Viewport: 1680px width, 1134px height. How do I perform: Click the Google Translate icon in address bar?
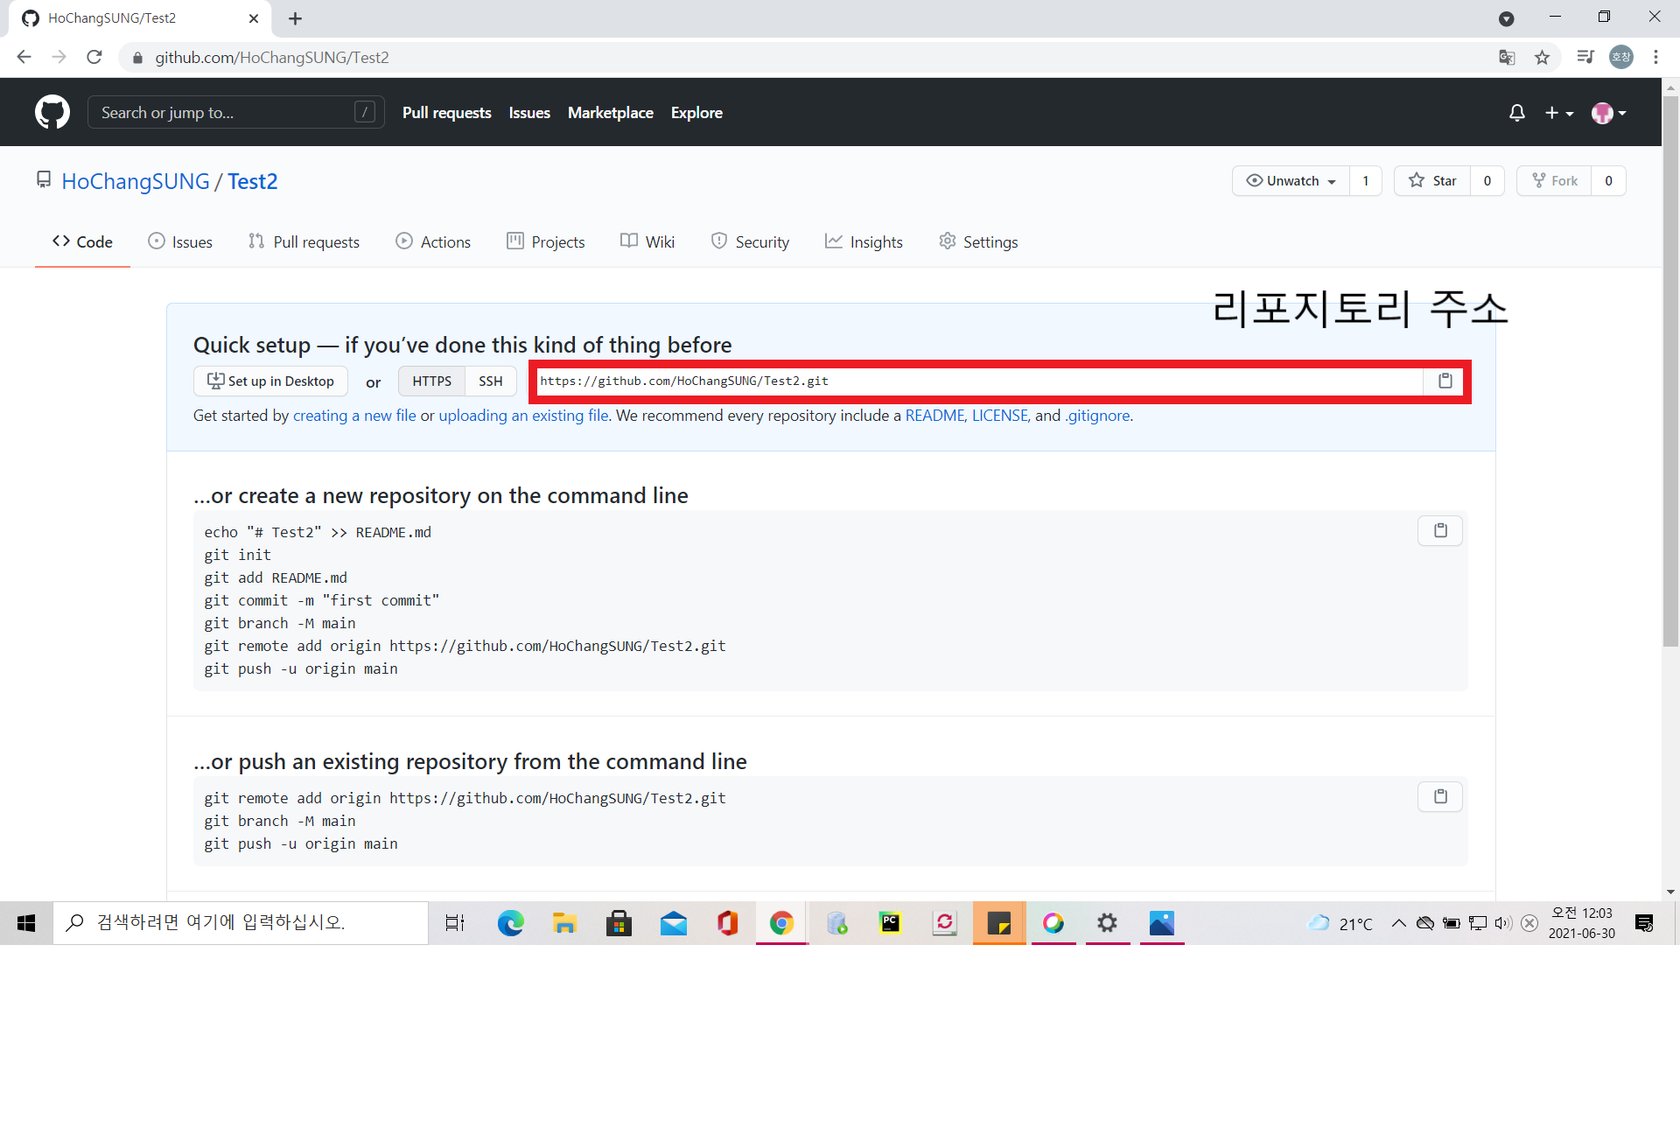click(1506, 58)
